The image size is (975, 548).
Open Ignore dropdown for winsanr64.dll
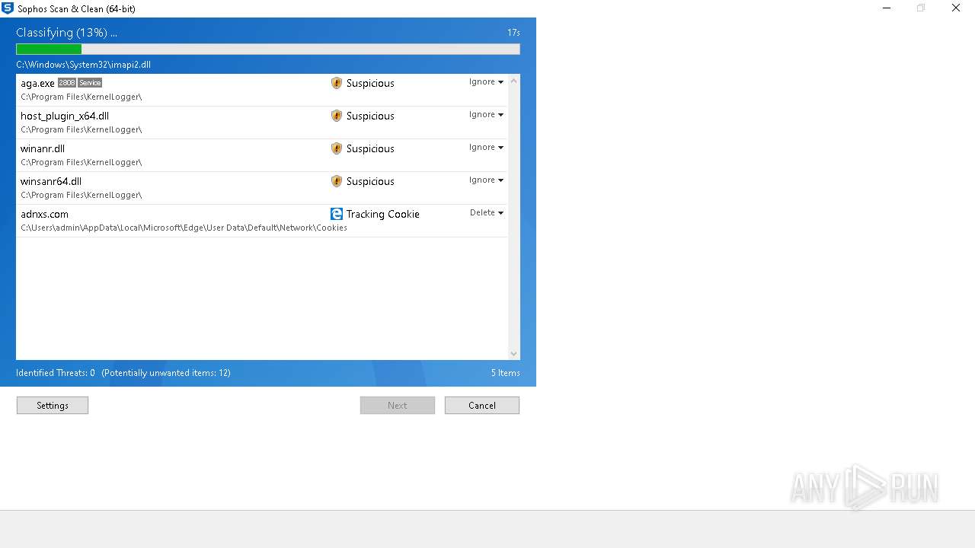pos(486,180)
